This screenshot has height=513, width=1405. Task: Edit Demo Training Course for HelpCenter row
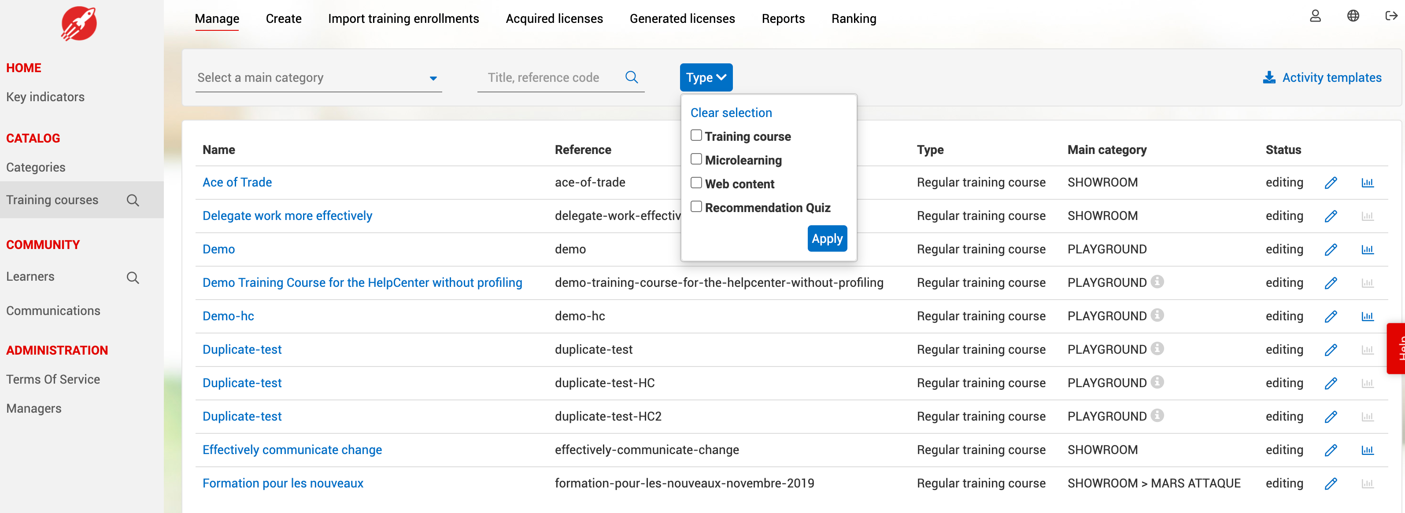click(x=1330, y=283)
